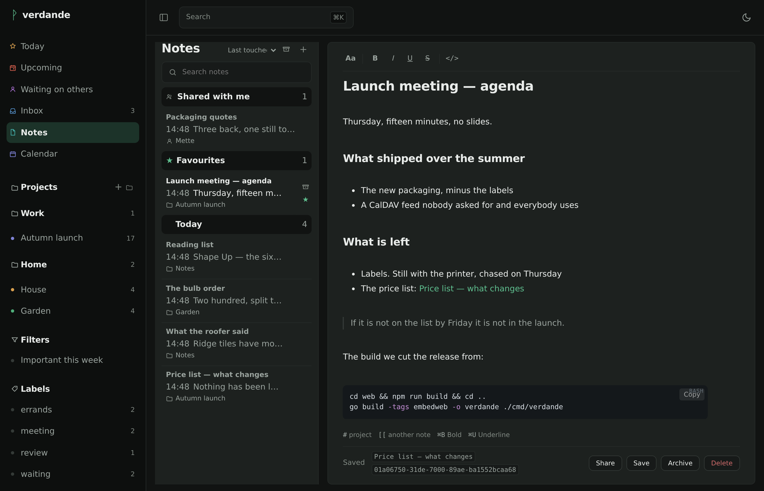764x491 pixels.
Task: Collapse the Work folder
Action: point(73,213)
